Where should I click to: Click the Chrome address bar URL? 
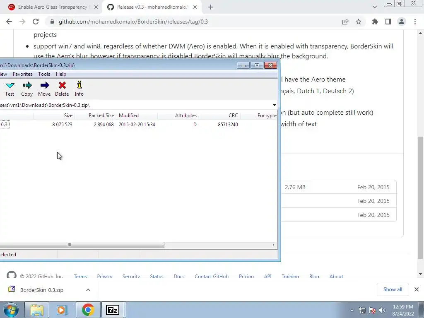click(133, 22)
